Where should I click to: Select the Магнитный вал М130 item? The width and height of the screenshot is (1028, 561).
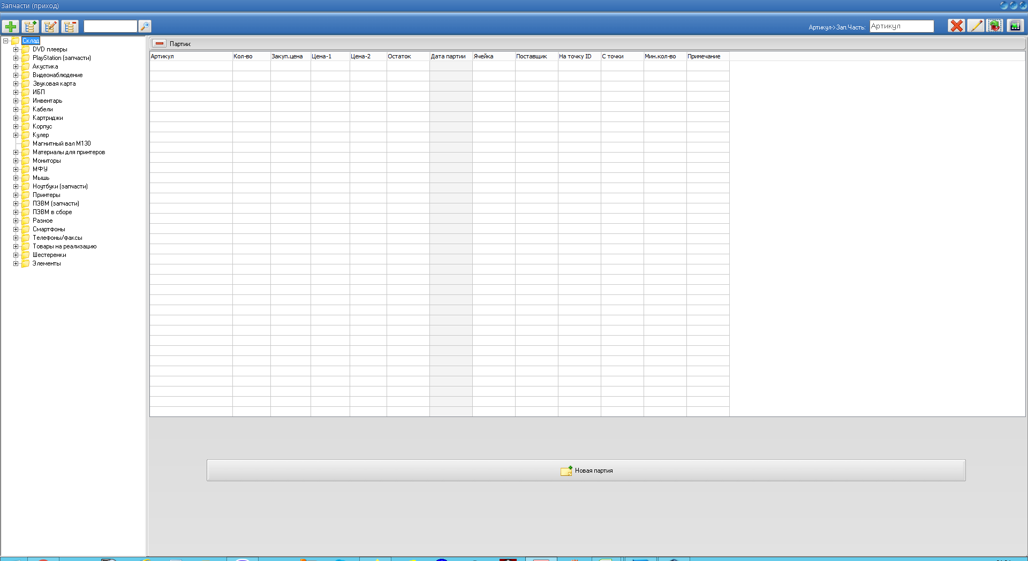[x=61, y=143]
